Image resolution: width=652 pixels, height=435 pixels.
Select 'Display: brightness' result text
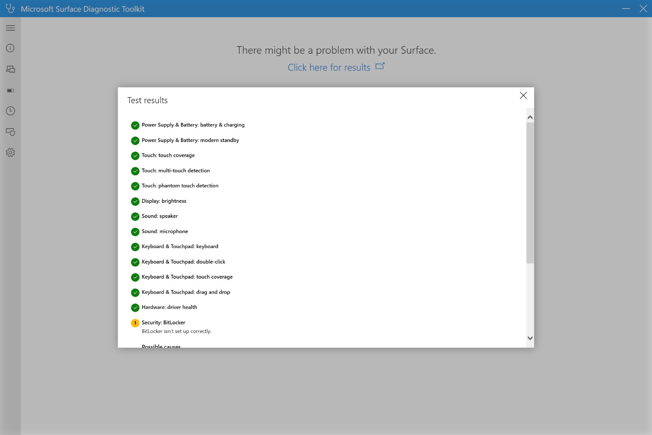[x=164, y=201]
